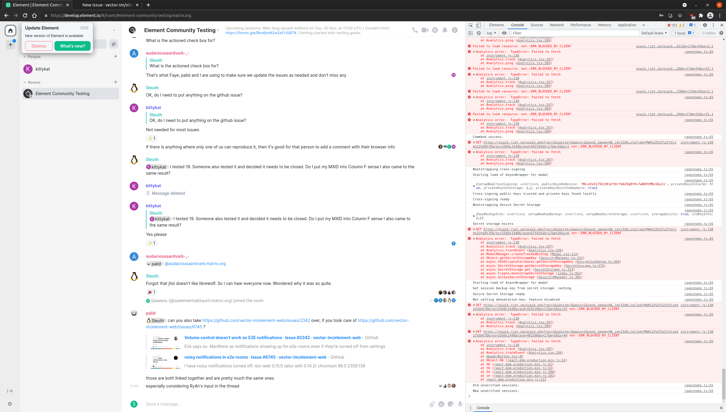Type in the console Filter field
This screenshot has width=726, height=412.
tap(575, 33)
